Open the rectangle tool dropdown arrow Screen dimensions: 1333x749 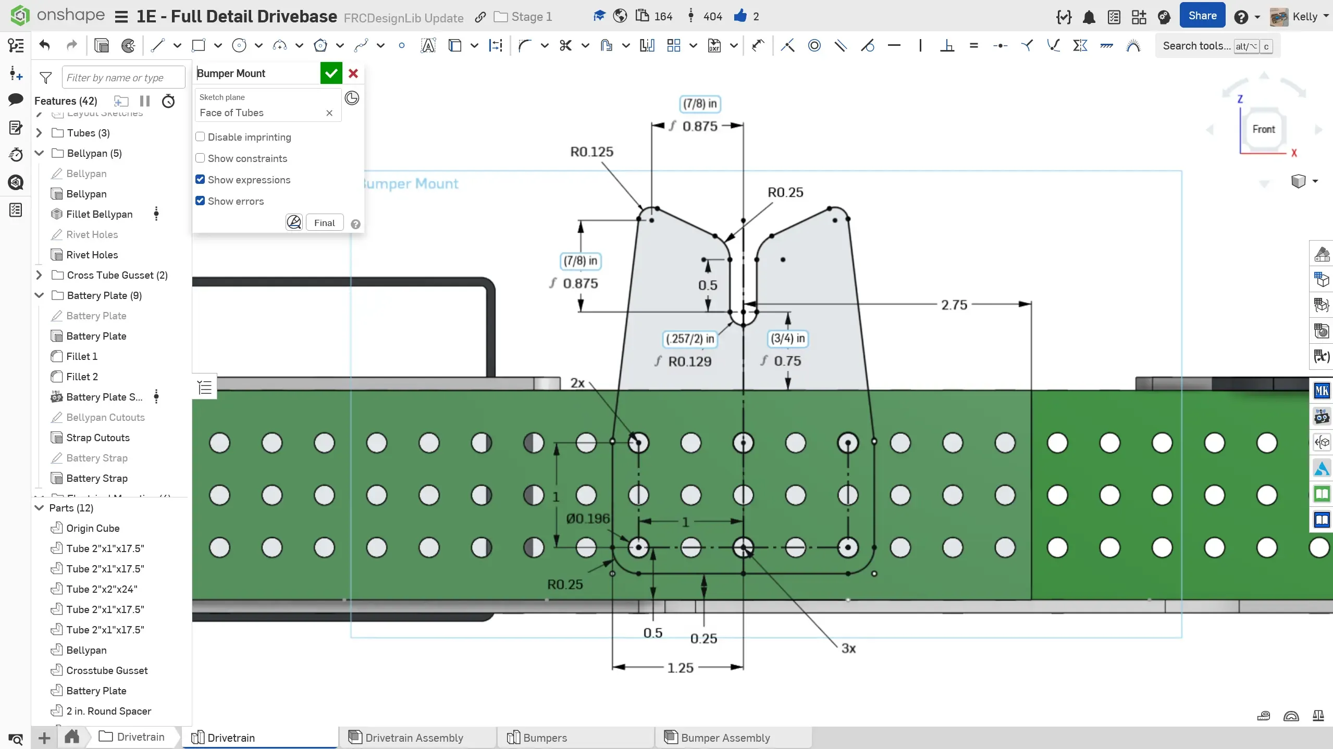pos(218,46)
